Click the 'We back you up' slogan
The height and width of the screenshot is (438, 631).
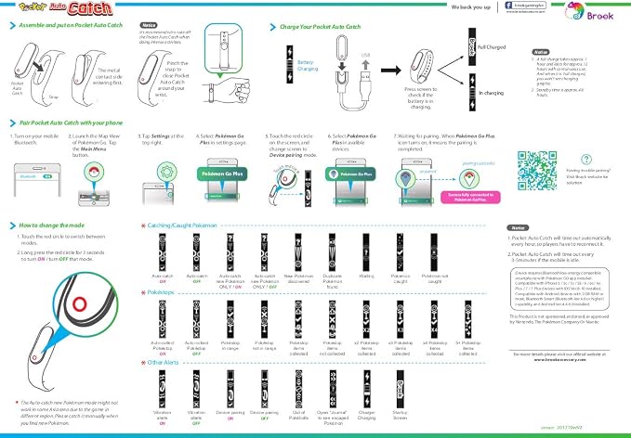pos(471,6)
